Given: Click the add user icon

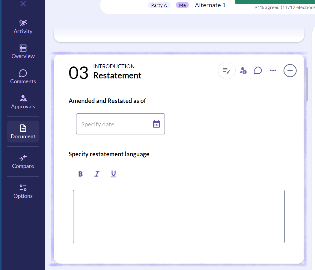Looking at the screenshot, I should coord(243,71).
